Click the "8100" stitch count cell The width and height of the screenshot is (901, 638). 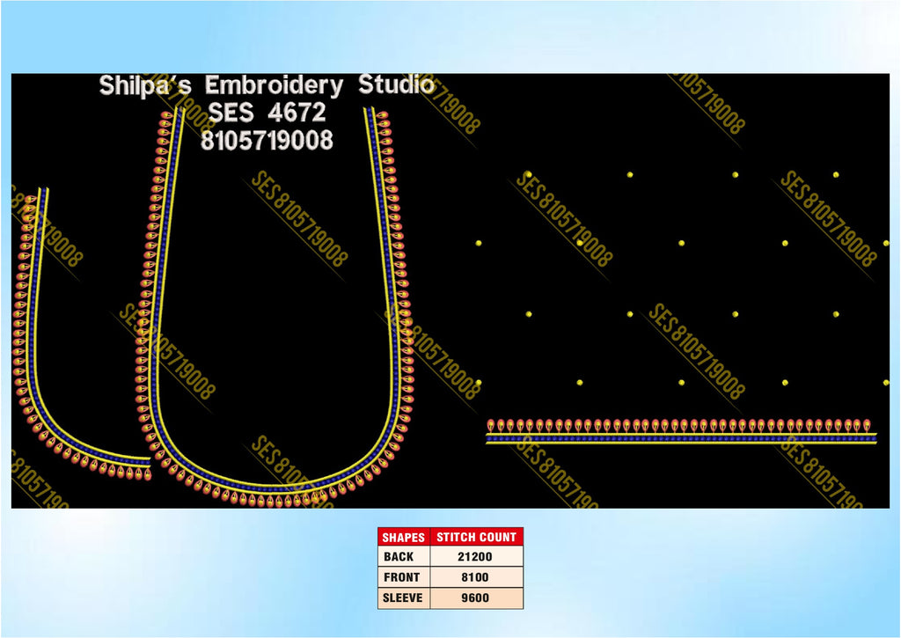(x=476, y=577)
